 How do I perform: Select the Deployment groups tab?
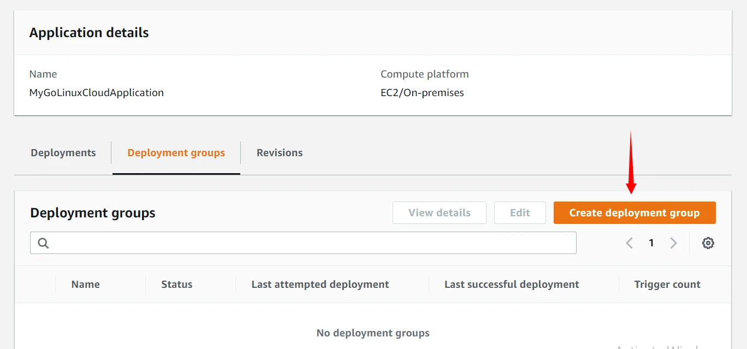coord(176,153)
